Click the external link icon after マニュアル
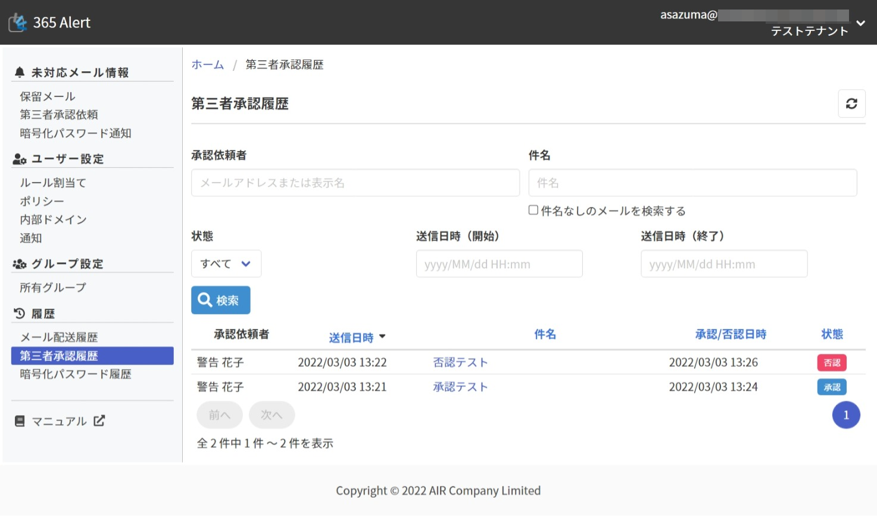The height and width of the screenshot is (518, 877). coord(99,421)
